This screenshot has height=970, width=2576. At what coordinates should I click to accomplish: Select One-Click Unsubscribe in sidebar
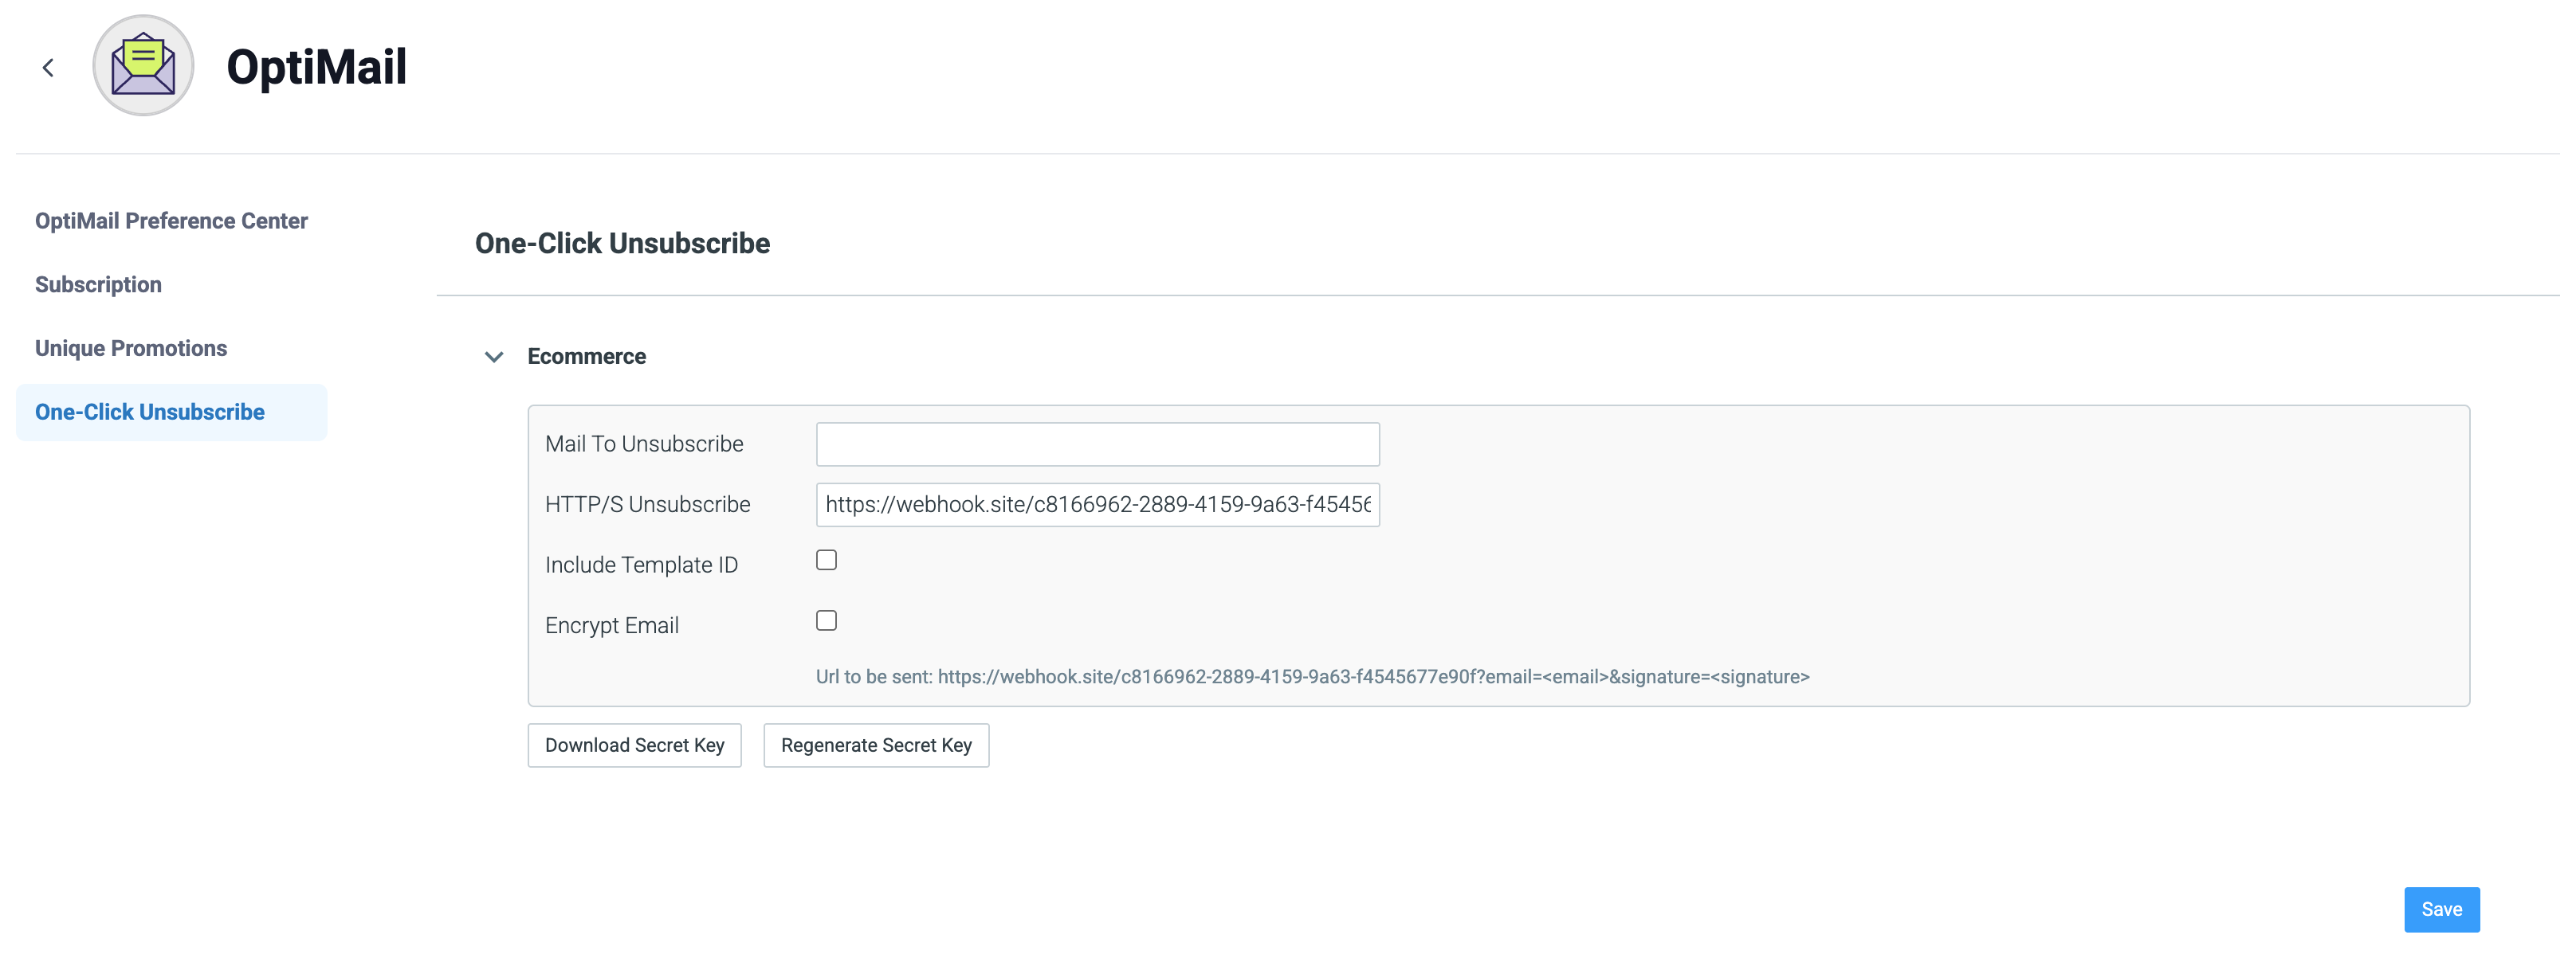[x=171, y=413]
